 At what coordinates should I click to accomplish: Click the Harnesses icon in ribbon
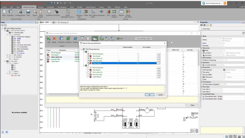click(x=101, y=12)
